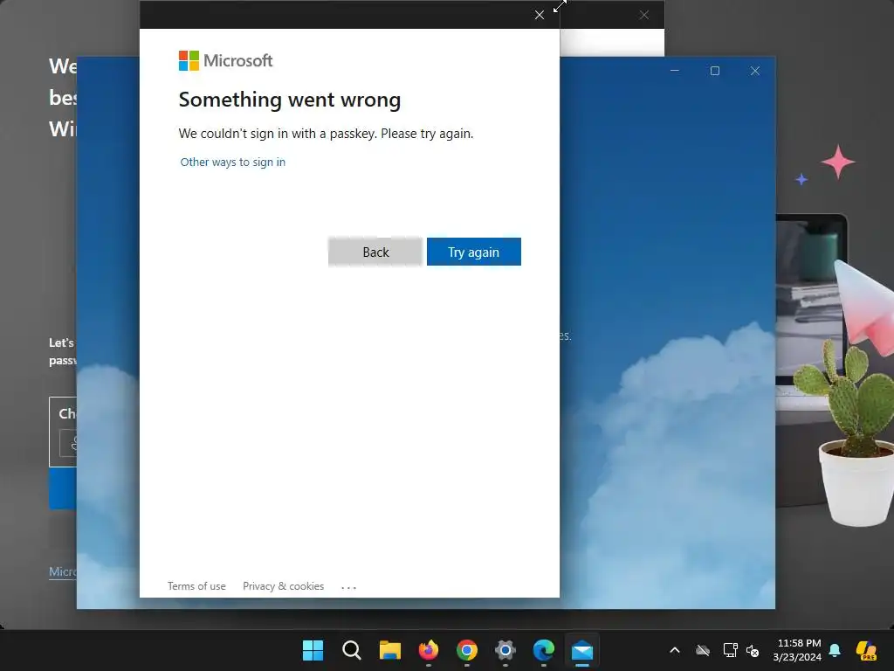Close the Microsoft sign-in dialog
Viewport: 894px width, 671px height.
[x=540, y=15]
